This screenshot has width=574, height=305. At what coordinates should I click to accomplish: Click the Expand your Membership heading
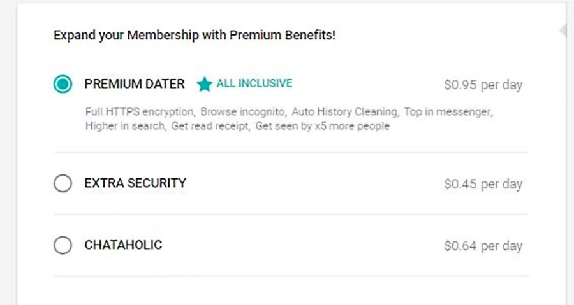[195, 35]
